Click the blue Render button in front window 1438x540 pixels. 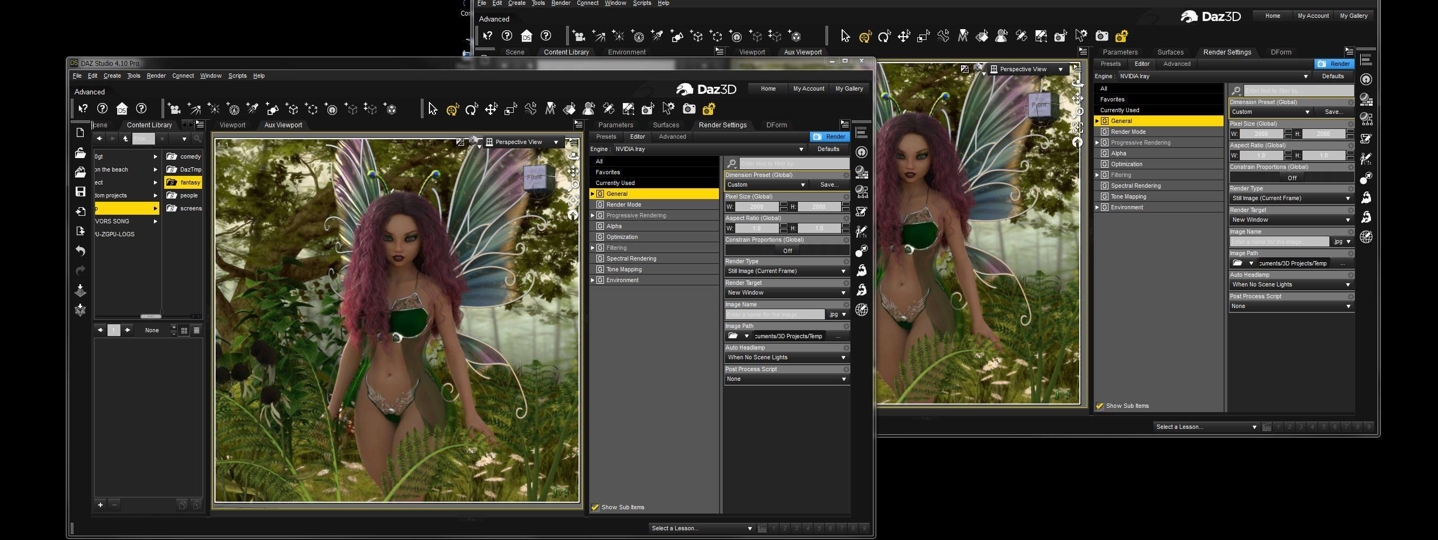click(830, 136)
